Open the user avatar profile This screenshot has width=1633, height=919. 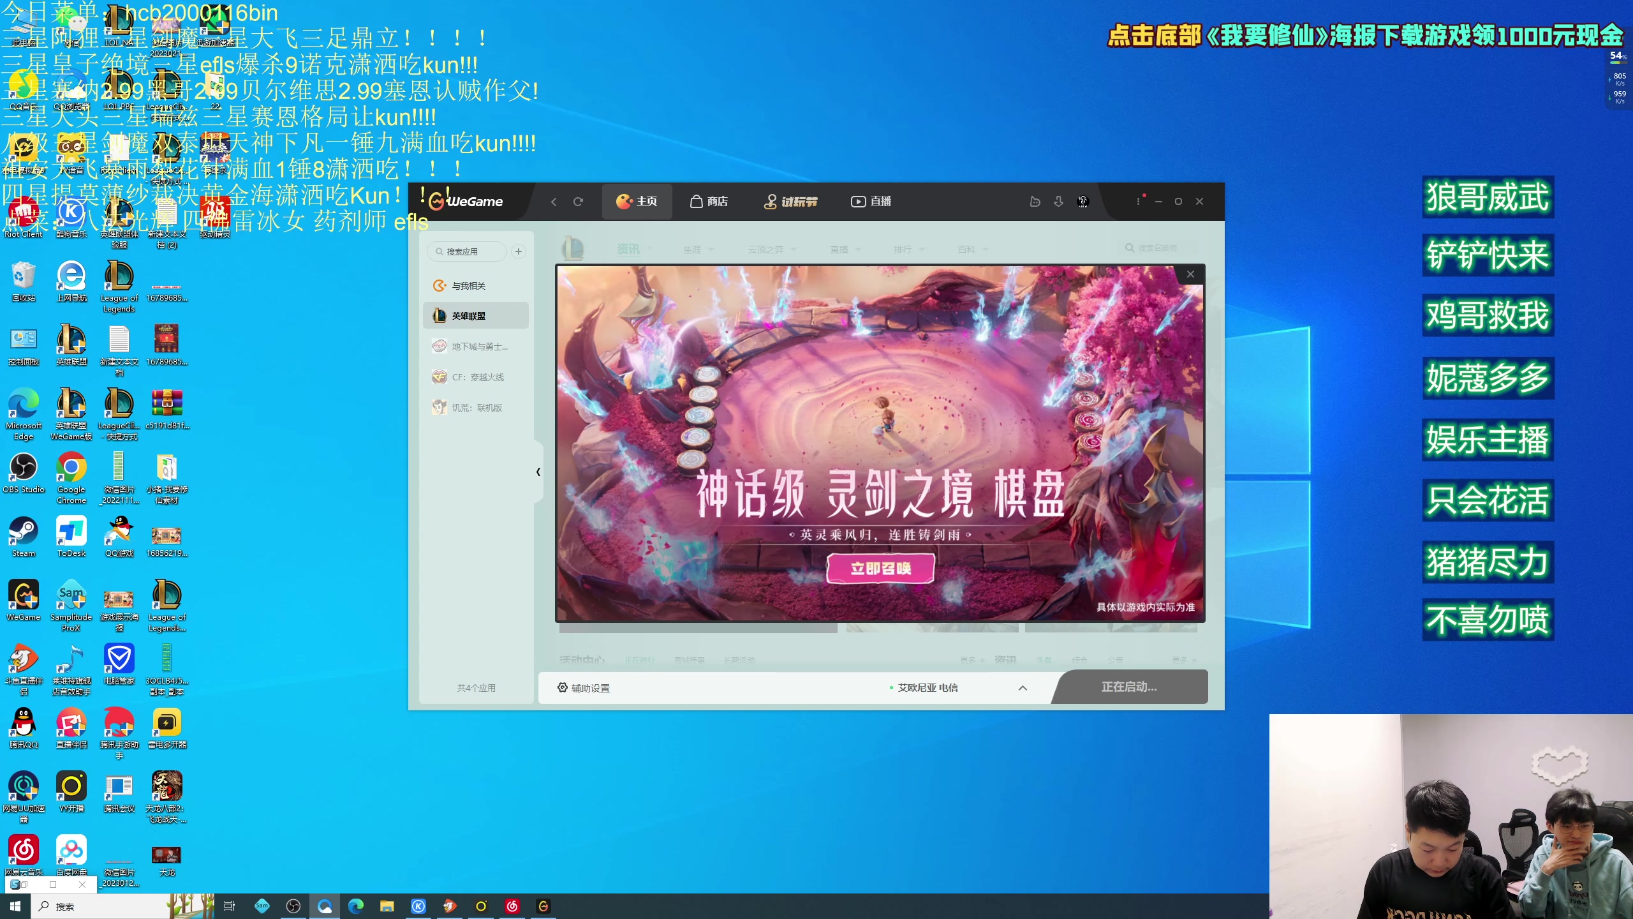[1083, 202]
